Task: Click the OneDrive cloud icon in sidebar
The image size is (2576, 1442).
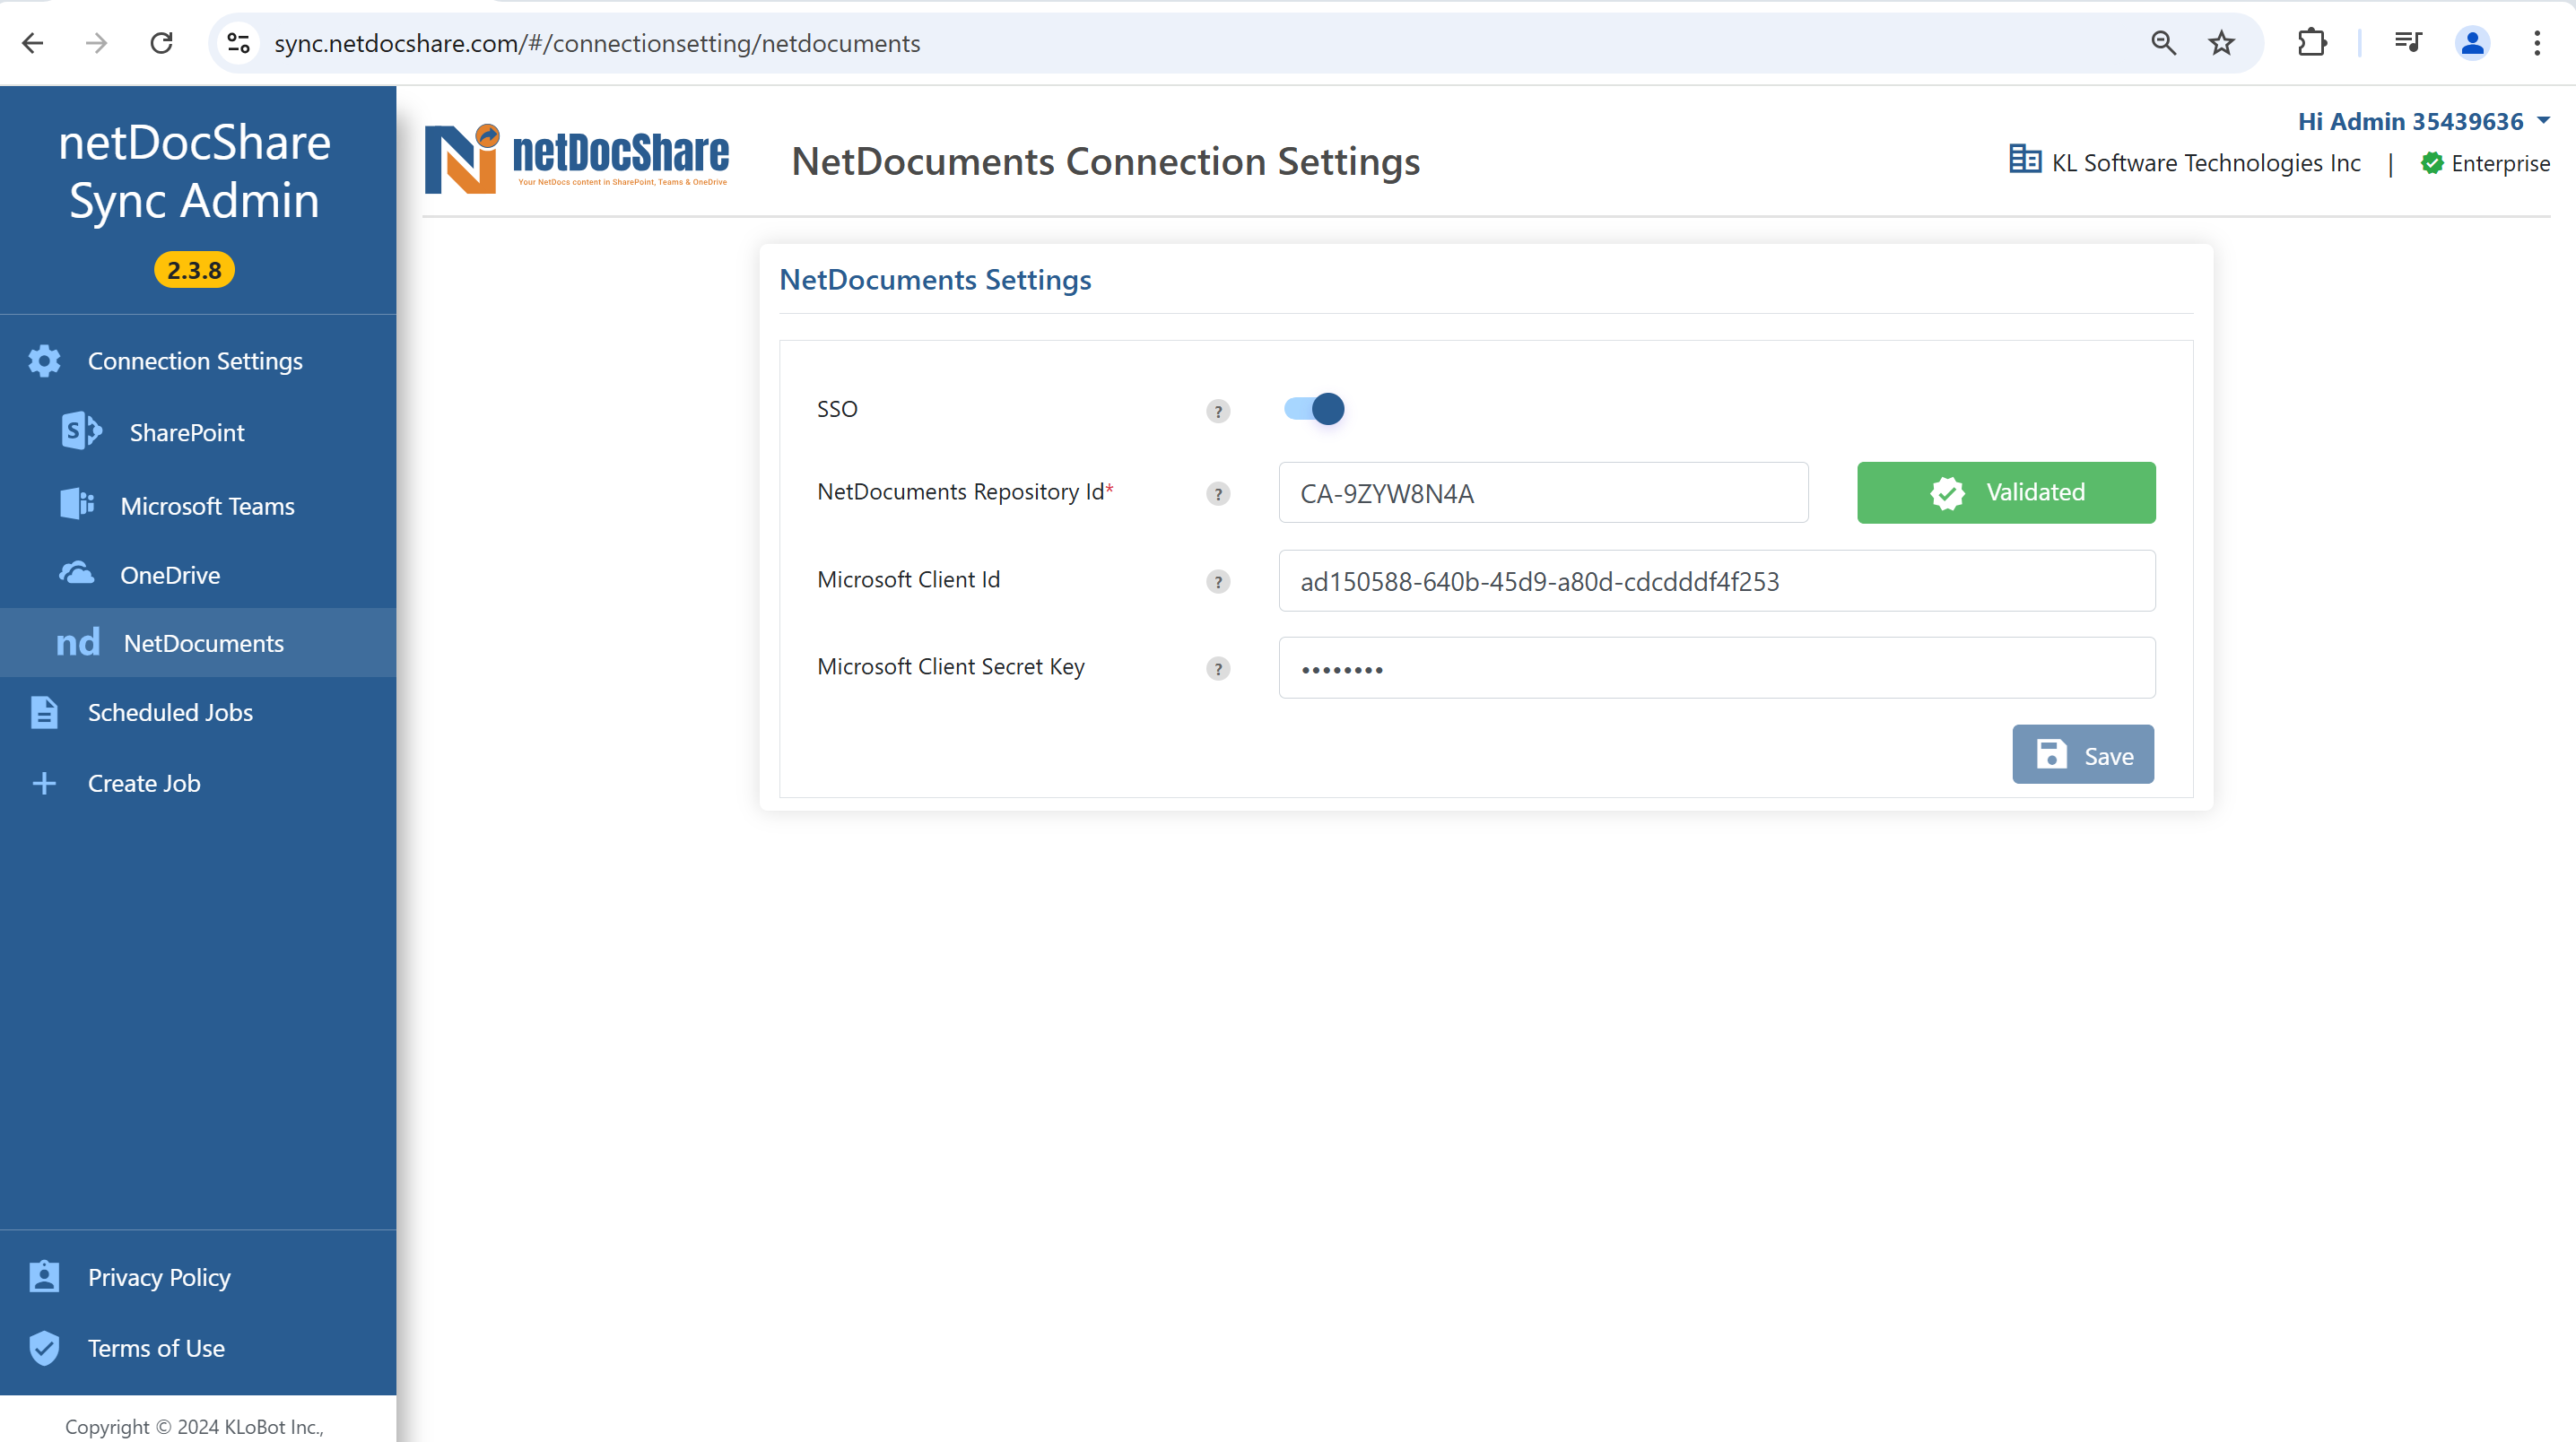Action: 77,574
